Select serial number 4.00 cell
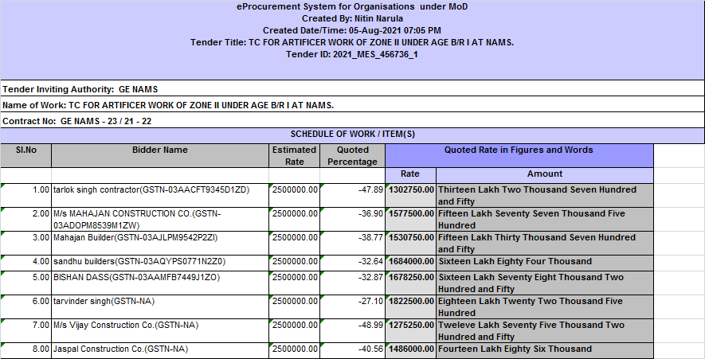The width and height of the screenshot is (705, 359). (26, 263)
